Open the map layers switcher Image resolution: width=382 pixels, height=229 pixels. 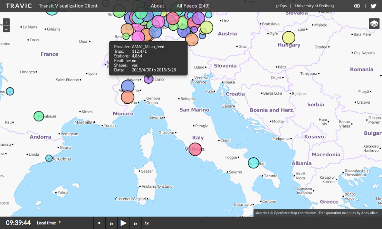374,23
